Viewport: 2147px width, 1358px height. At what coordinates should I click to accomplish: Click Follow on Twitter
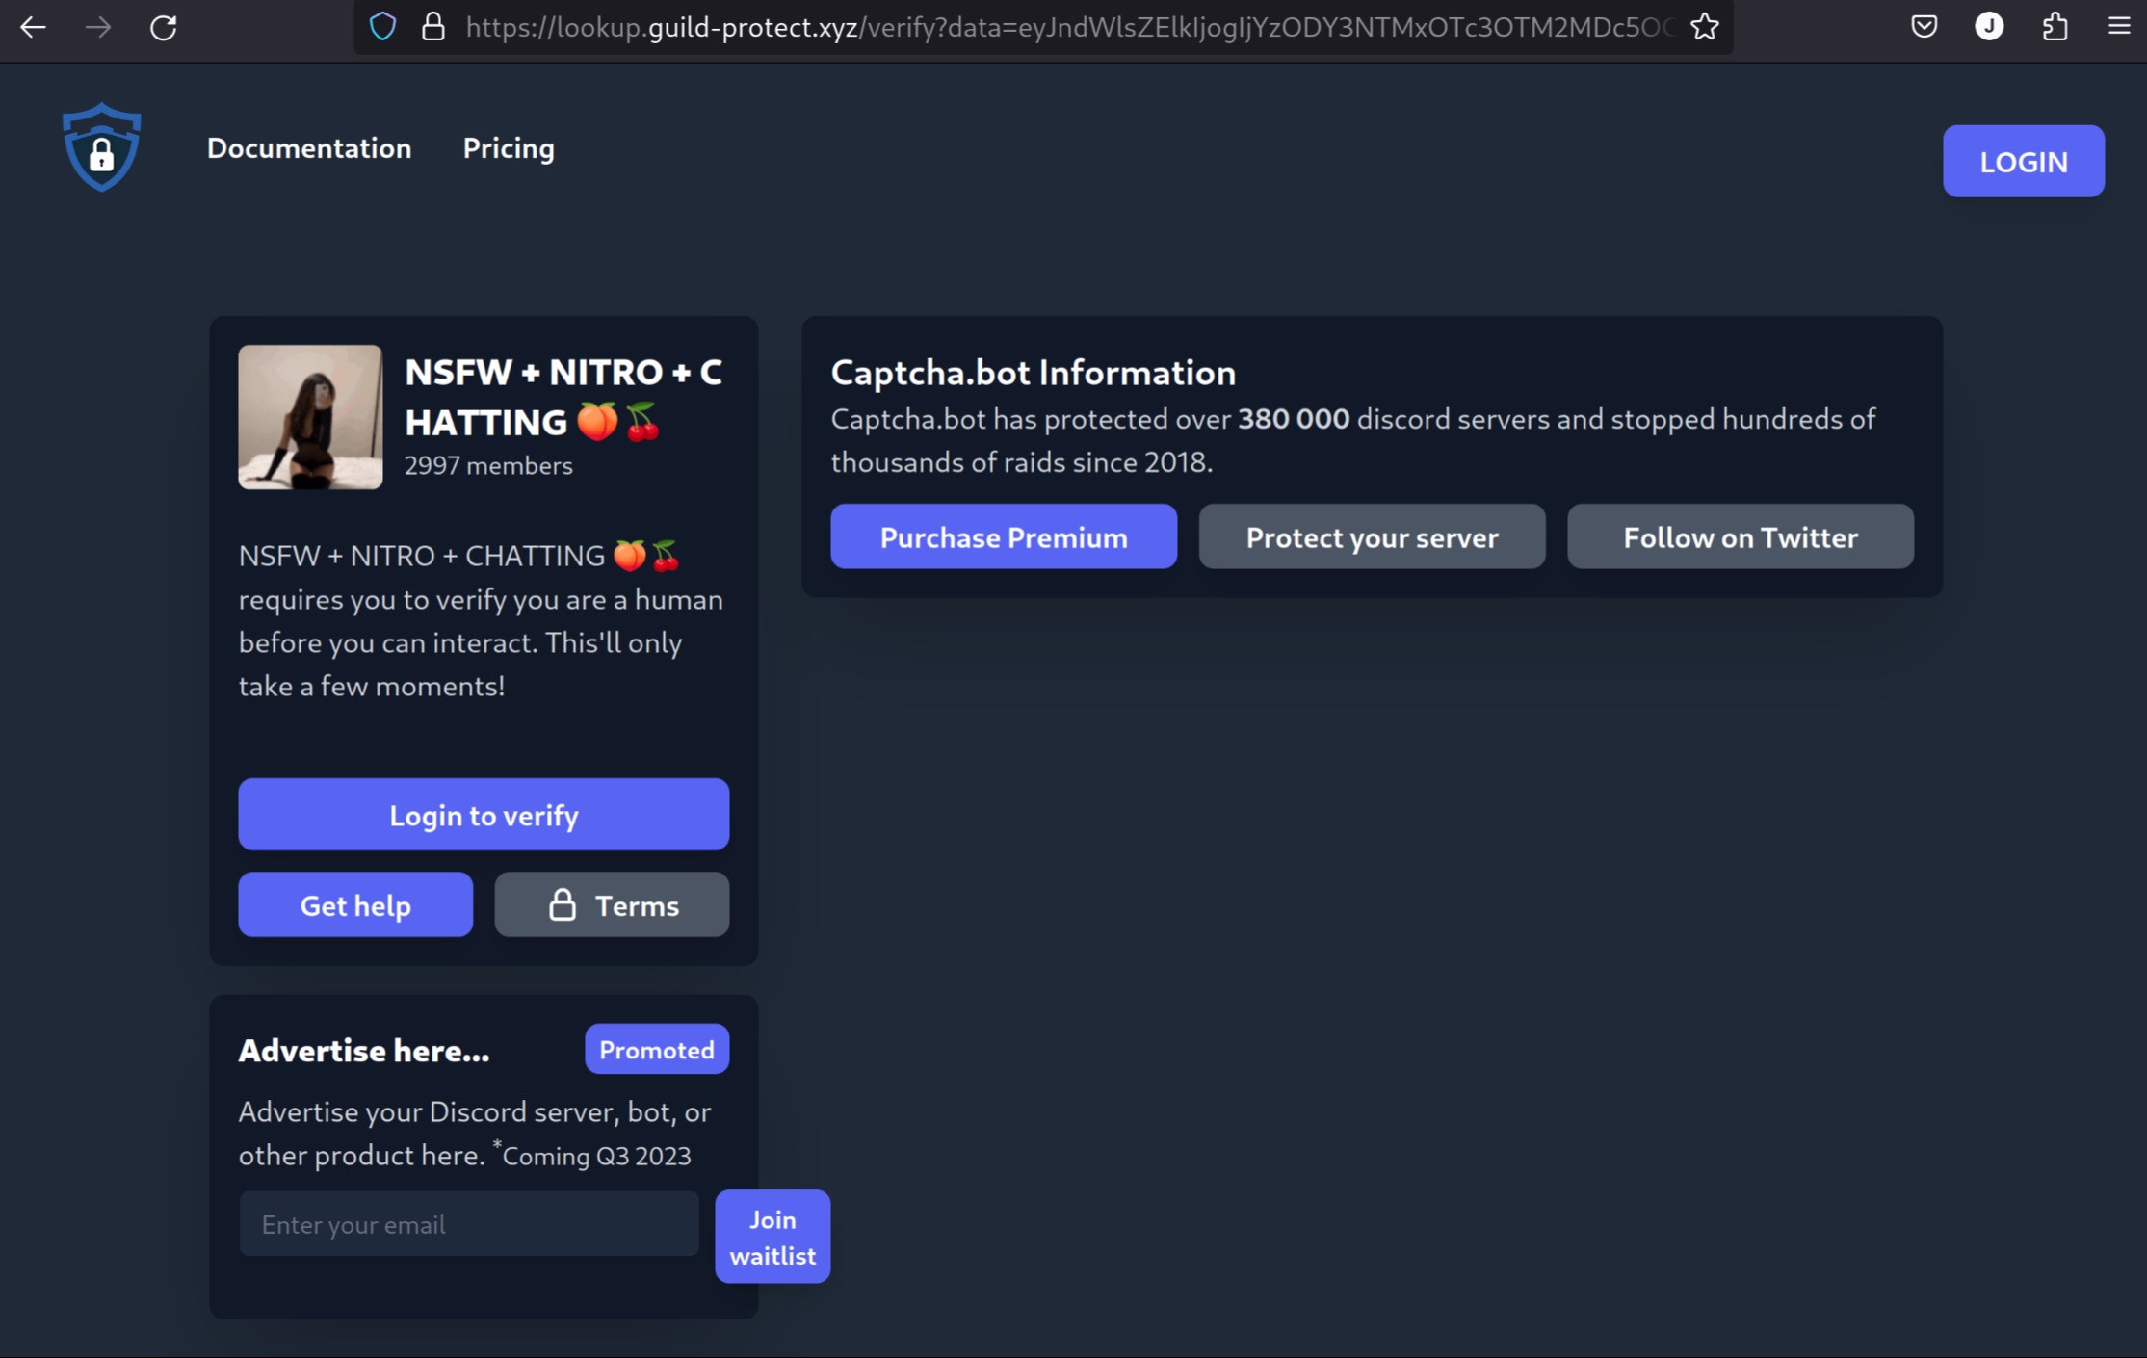(1740, 536)
